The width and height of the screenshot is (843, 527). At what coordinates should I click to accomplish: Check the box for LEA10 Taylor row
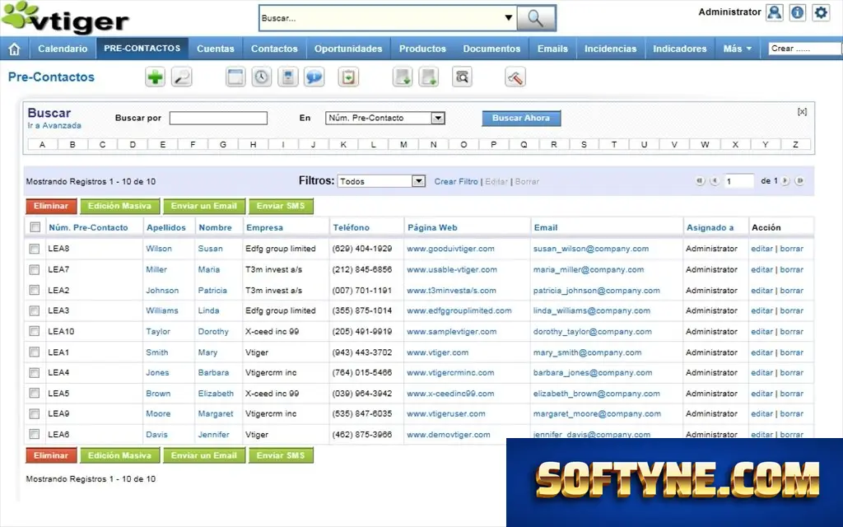[35, 331]
